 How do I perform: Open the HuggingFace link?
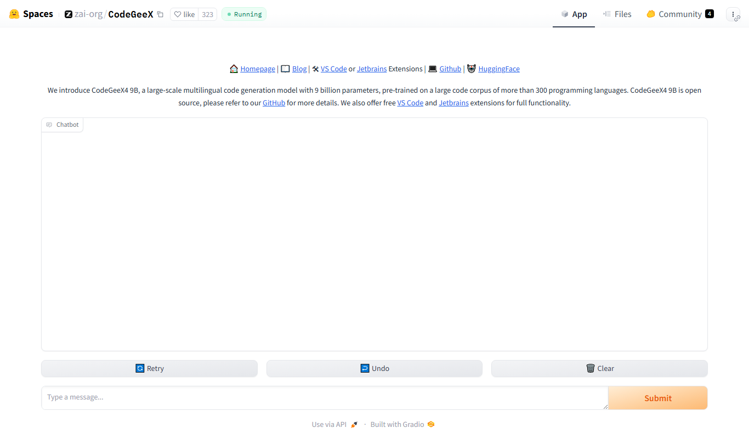click(499, 69)
